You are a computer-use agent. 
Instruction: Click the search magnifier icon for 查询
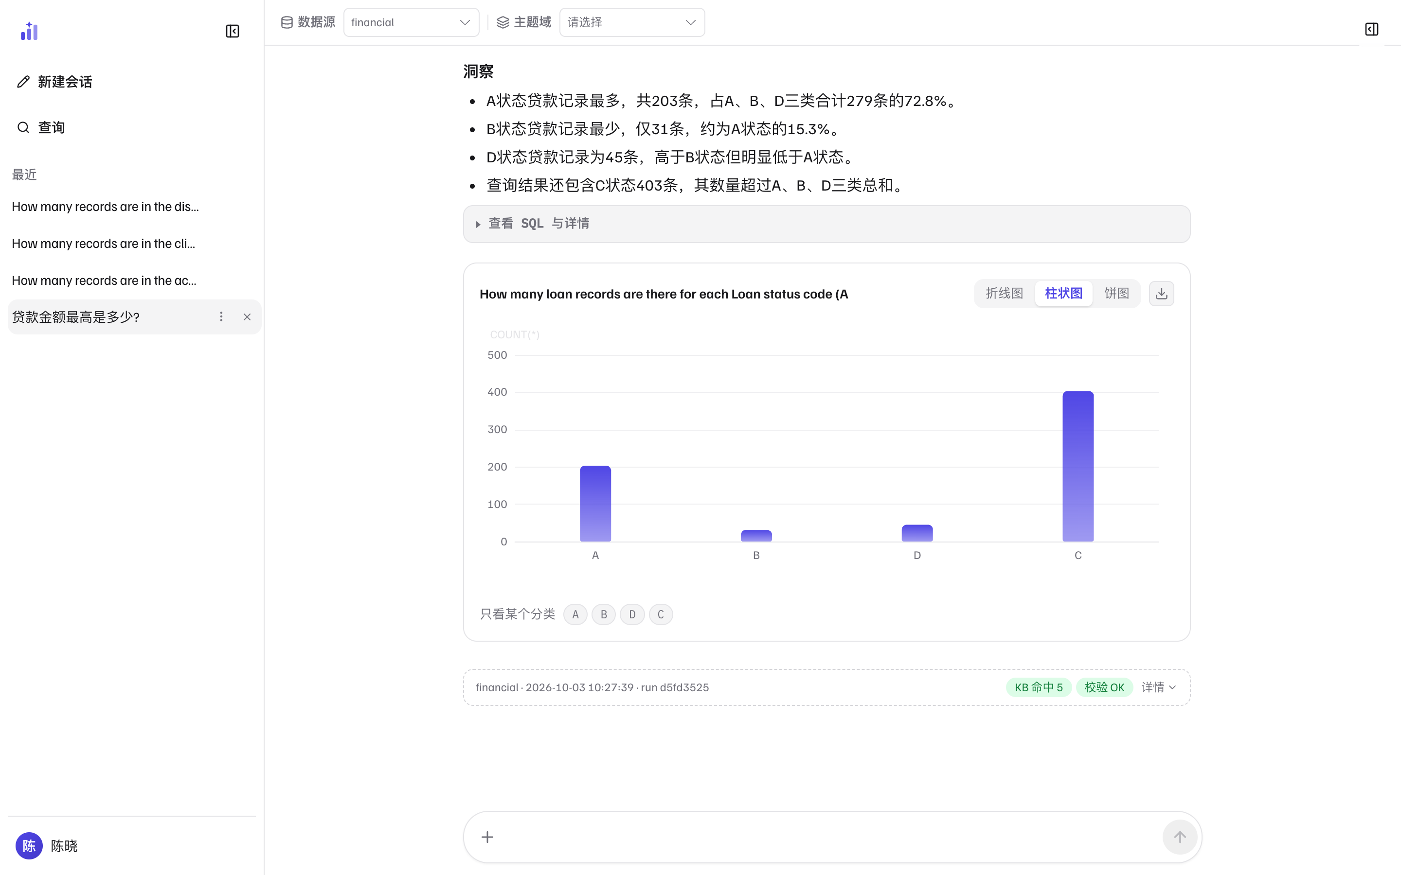tap(23, 127)
